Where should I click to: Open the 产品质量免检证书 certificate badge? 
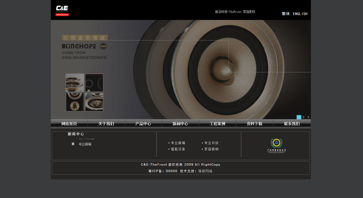click(x=276, y=145)
